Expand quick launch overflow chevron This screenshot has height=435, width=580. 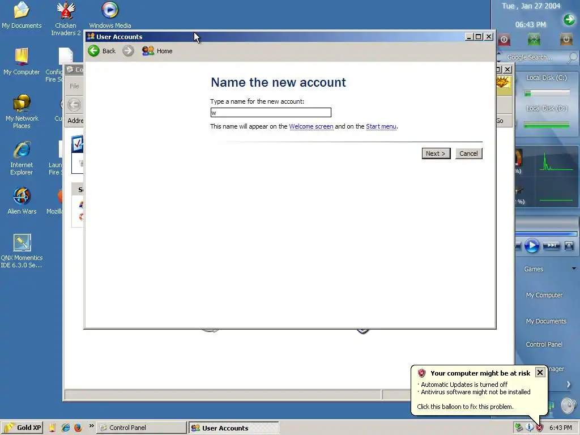tap(91, 426)
